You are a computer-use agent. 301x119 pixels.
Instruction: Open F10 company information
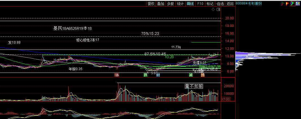point(200,4)
